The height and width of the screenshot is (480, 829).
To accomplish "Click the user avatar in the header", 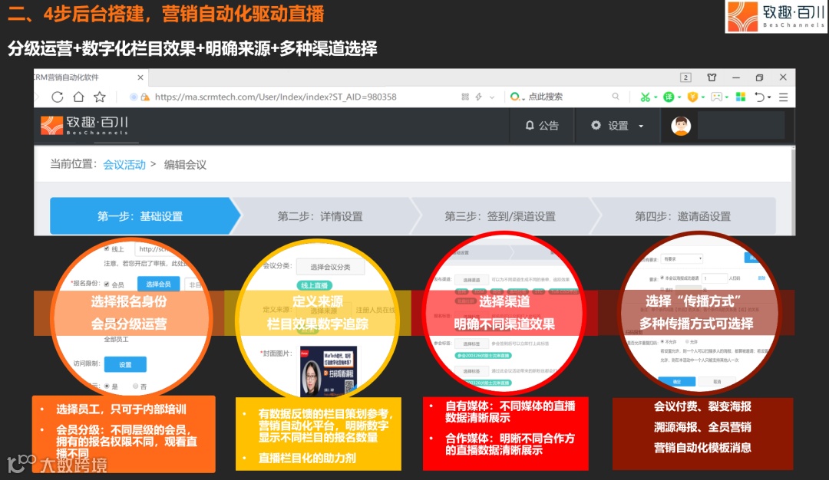I will (681, 126).
